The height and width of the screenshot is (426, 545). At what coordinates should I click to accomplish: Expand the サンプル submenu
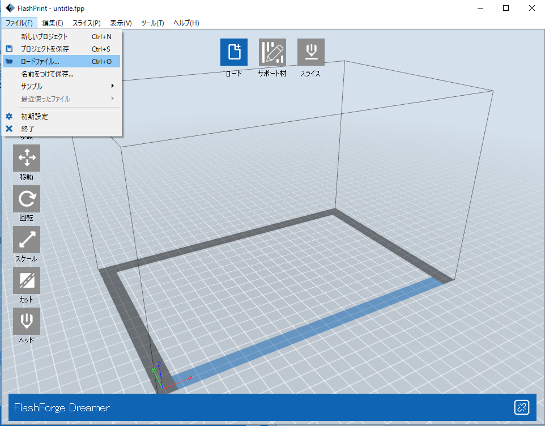point(62,86)
